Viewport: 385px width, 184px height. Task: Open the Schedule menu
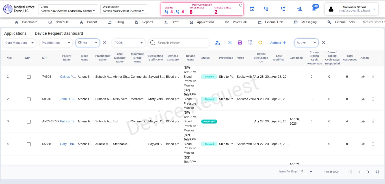tap(59, 22)
